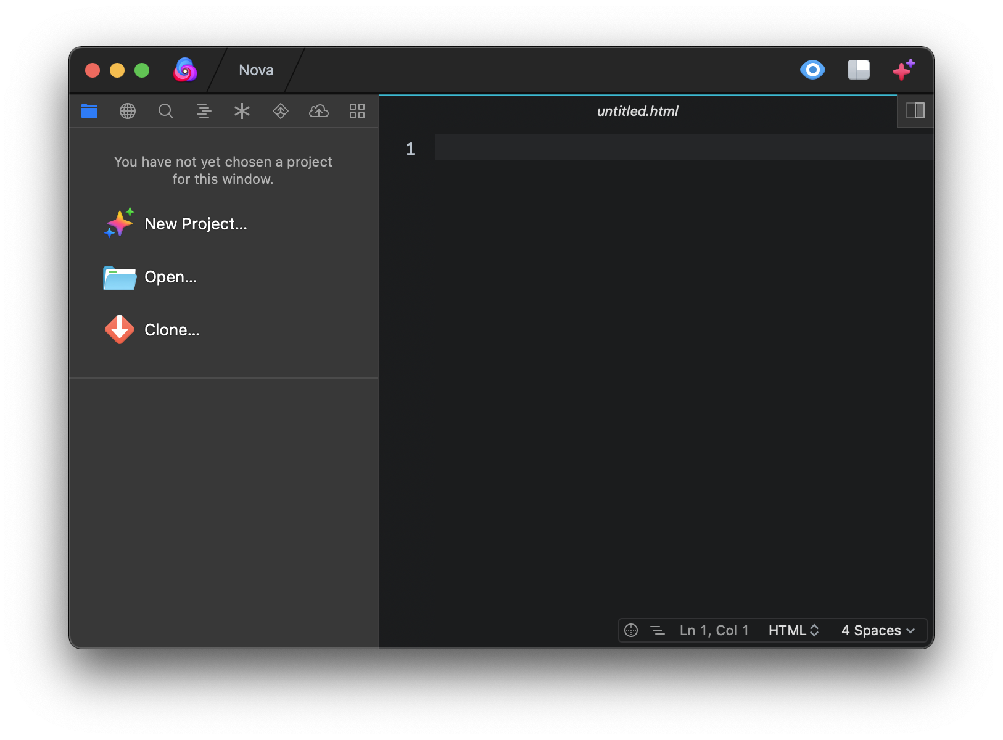Start a New Project from the sidebar
Screen dimensions: 1003x740
click(195, 223)
